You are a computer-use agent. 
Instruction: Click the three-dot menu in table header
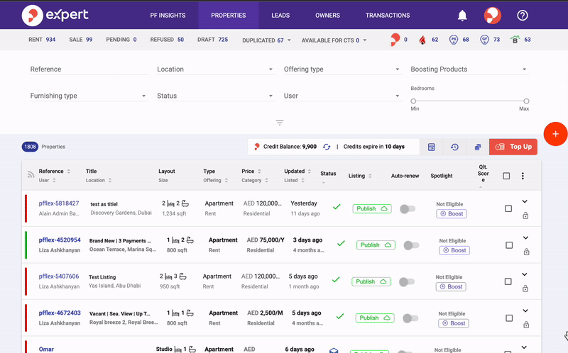pos(523,176)
